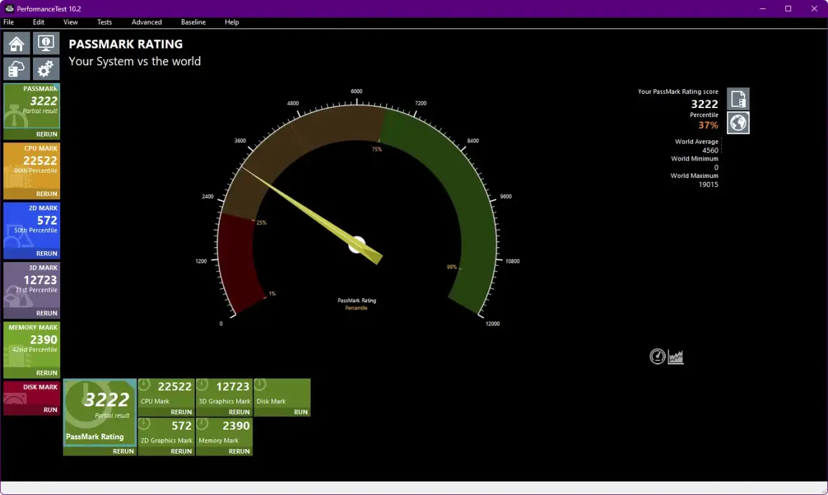Run the Disk Mark test in sidebar

(x=50, y=410)
